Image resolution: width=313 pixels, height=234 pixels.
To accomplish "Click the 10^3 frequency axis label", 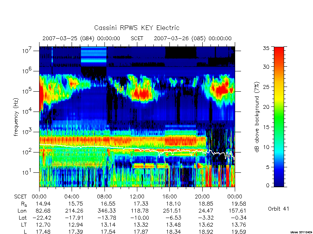I will tap(27, 132).
